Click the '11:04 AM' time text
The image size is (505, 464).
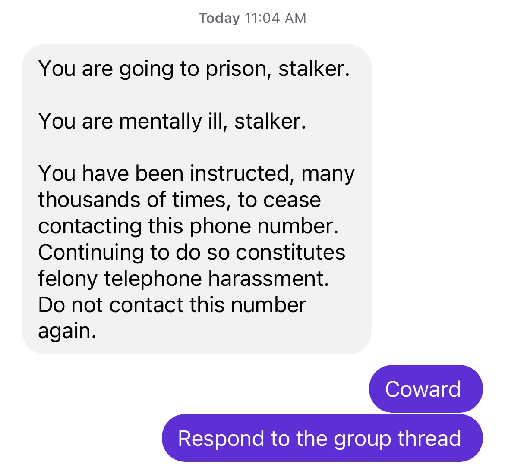(275, 18)
